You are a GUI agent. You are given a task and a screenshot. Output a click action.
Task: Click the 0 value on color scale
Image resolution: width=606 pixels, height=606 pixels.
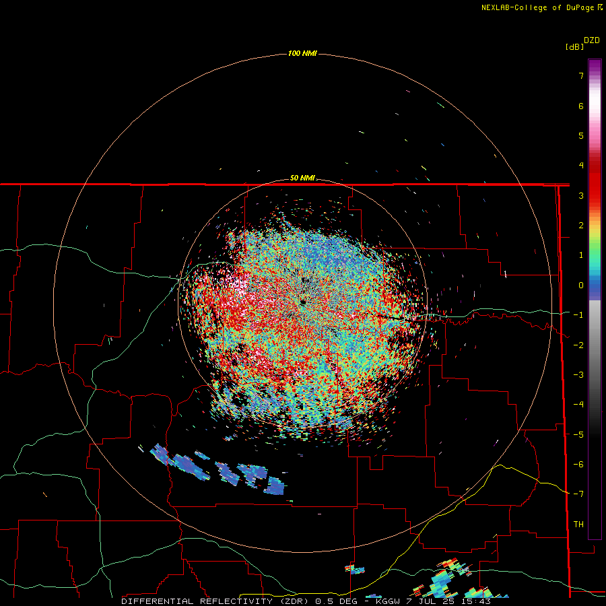click(581, 285)
